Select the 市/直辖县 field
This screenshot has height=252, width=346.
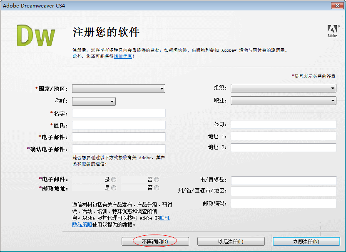284,180
